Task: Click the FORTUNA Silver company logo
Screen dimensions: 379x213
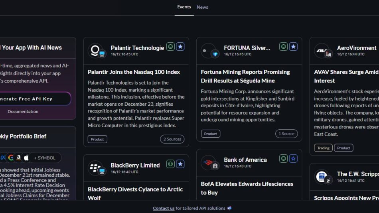Action: (209, 50)
